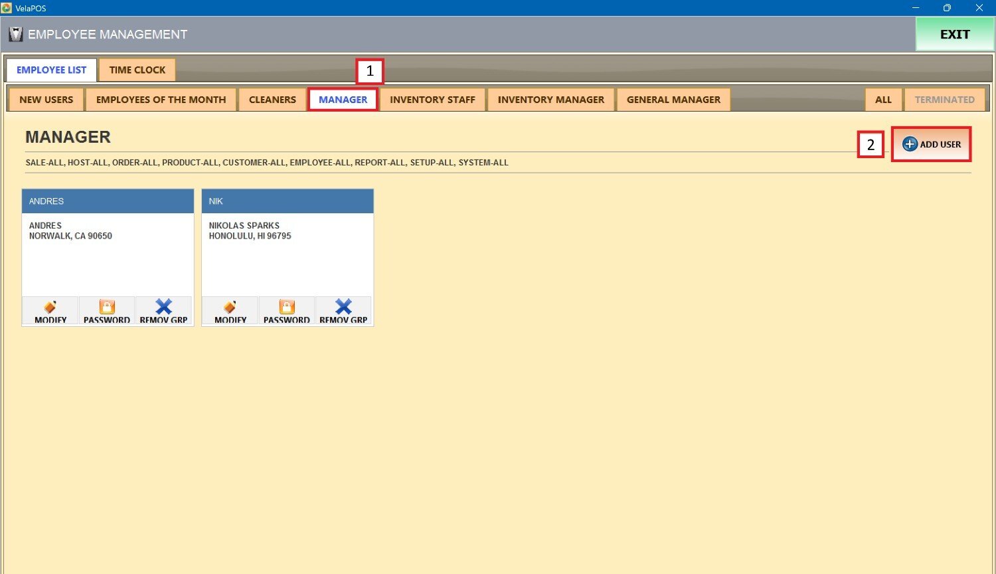
Task: Click the Modify pencil icon for Nik
Action: (230, 307)
